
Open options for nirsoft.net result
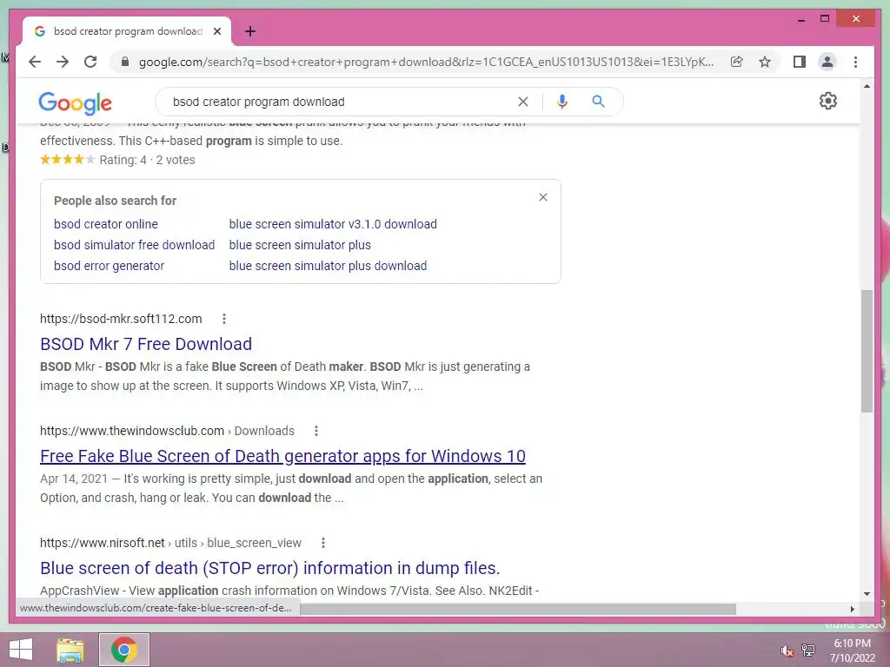pos(323,543)
